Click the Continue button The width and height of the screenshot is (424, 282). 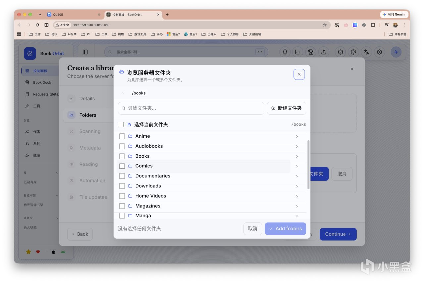[x=338, y=234]
